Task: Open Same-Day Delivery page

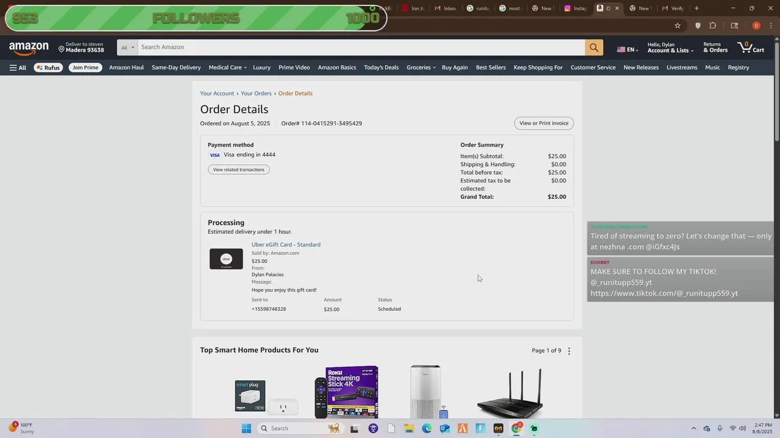Action: [x=176, y=68]
